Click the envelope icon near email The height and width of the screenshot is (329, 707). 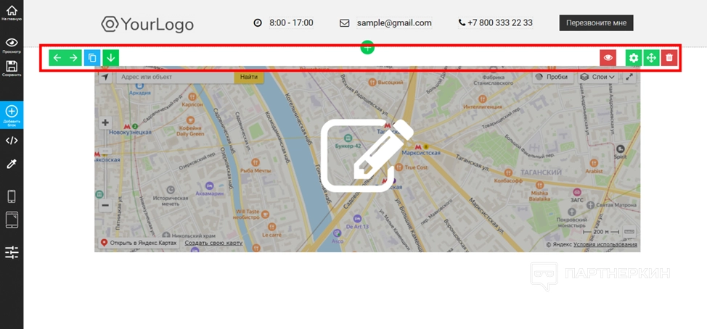coord(345,22)
